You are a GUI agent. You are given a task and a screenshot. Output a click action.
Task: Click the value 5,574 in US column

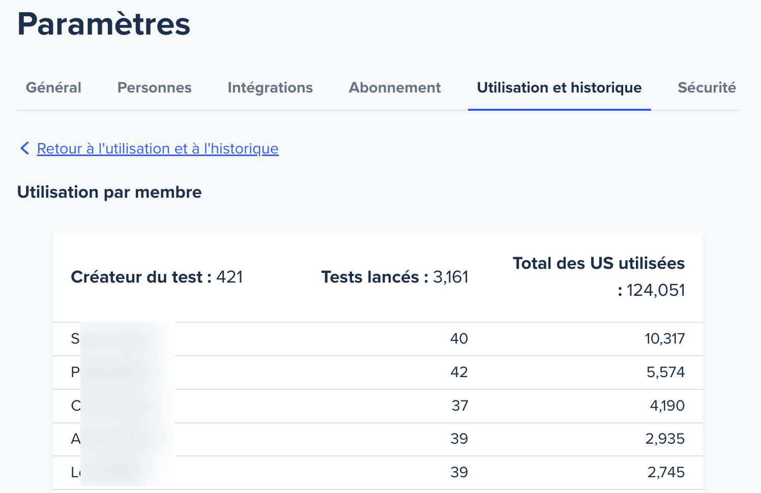click(666, 372)
